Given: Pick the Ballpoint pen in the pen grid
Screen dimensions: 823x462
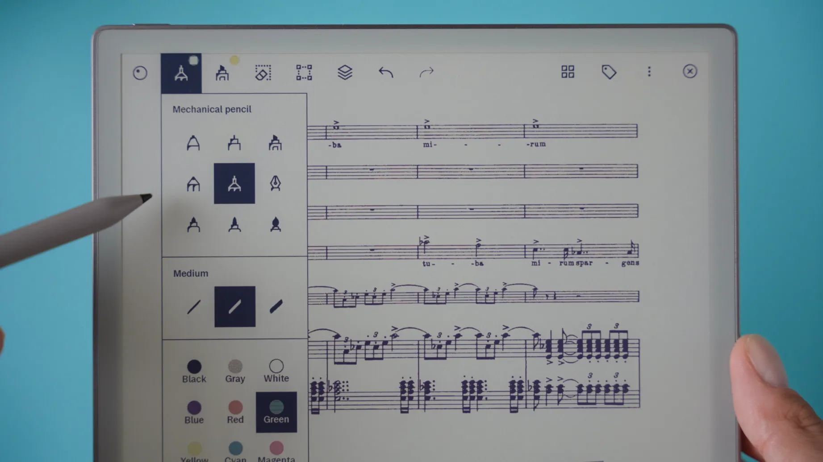Looking at the screenshot, I should (193, 143).
